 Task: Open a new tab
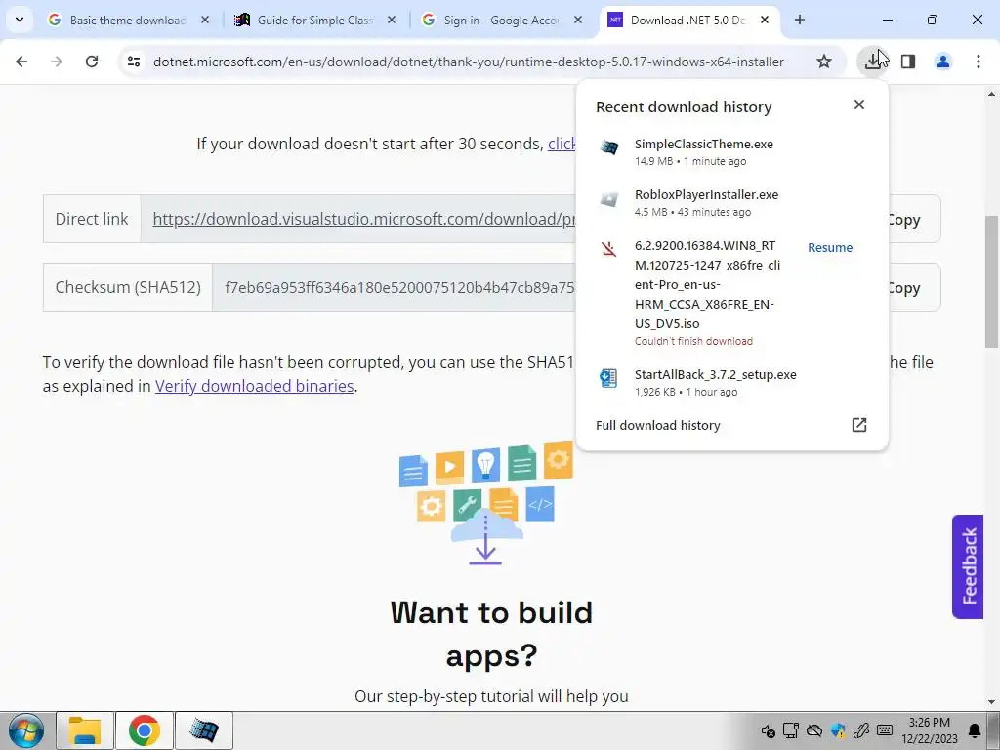799,20
